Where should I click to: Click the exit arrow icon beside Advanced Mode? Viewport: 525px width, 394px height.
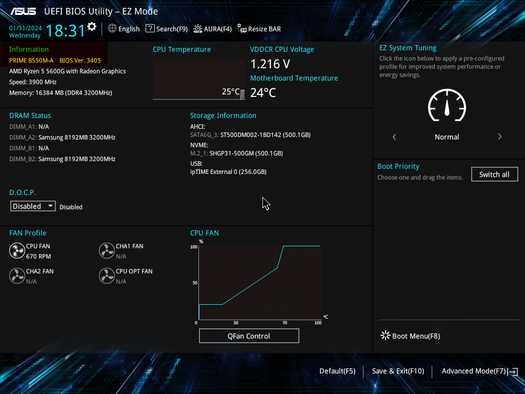513,371
